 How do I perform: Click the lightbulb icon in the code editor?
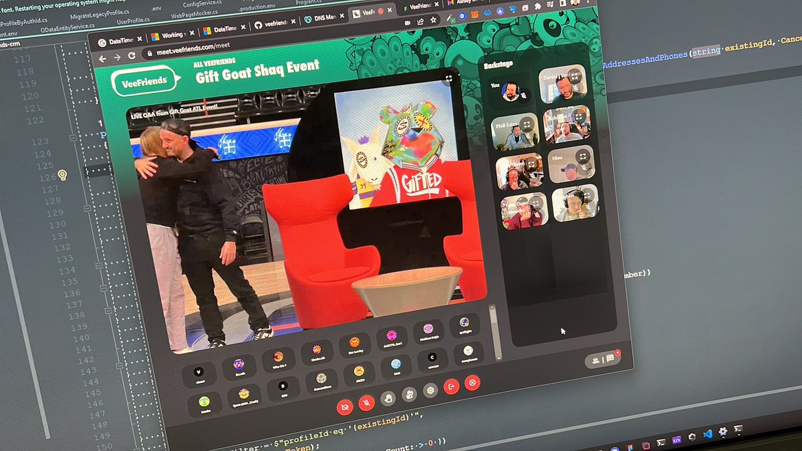coord(62,175)
